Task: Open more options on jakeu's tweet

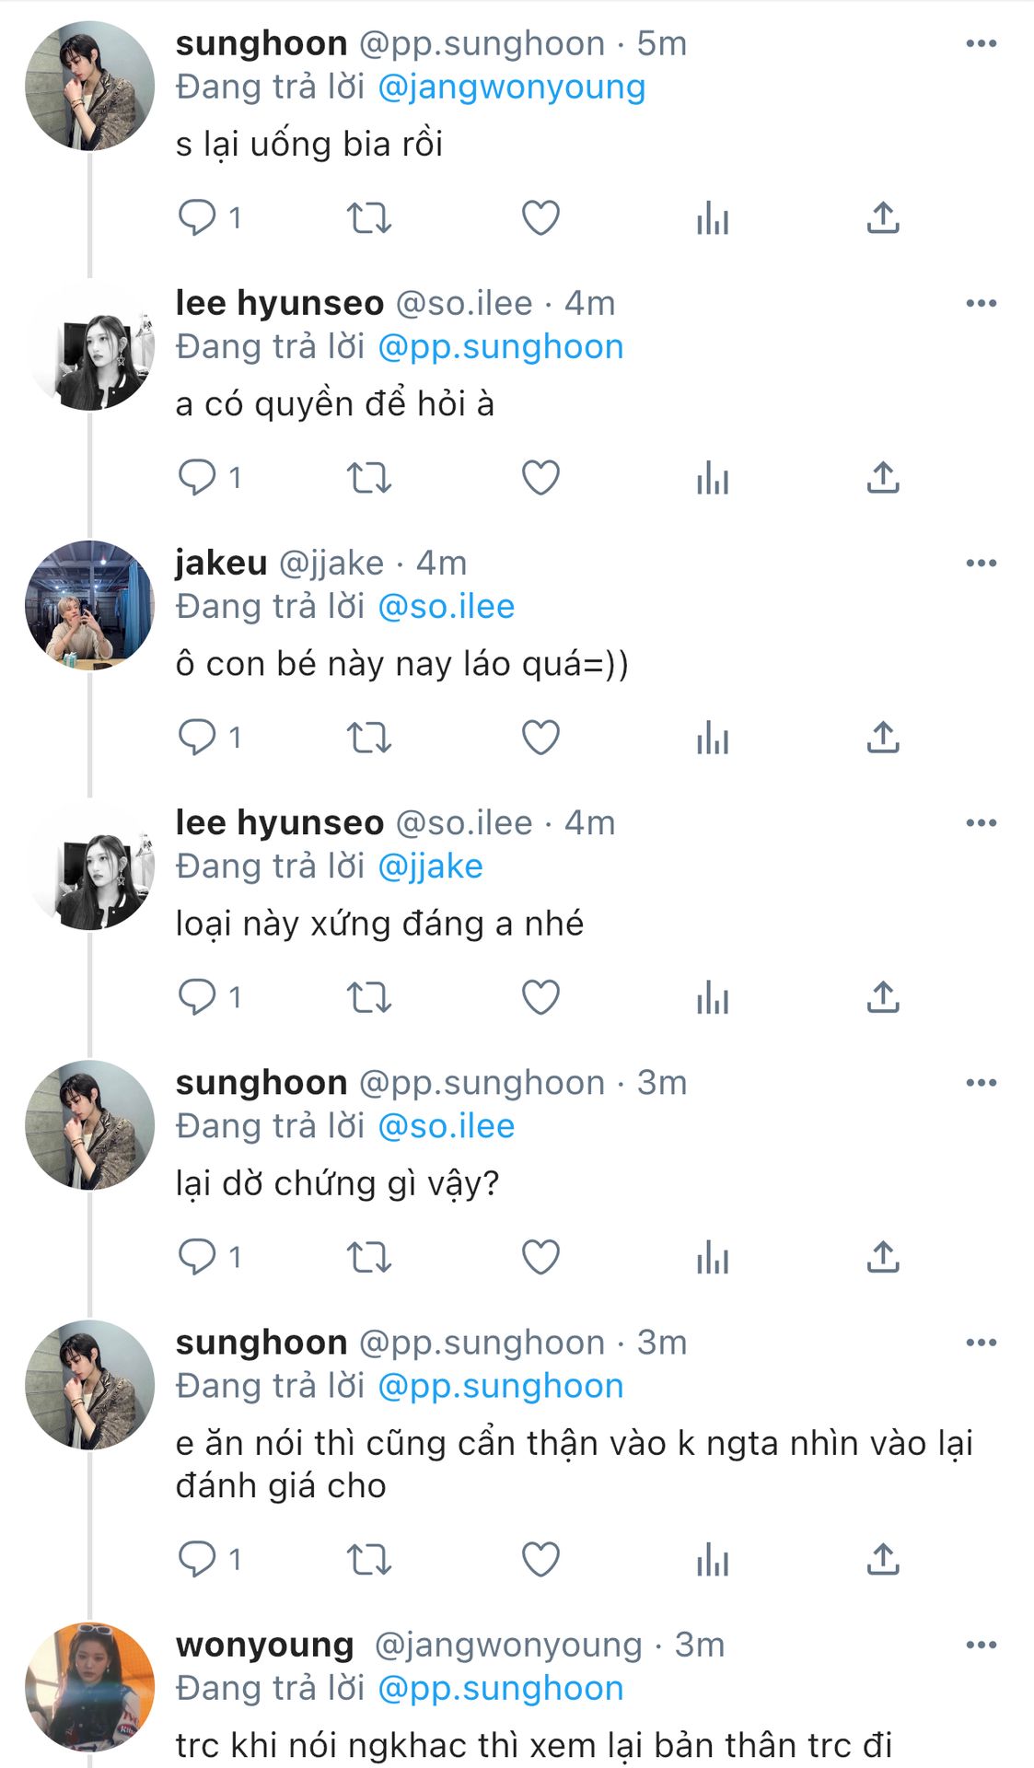Action: pos(981,563)
